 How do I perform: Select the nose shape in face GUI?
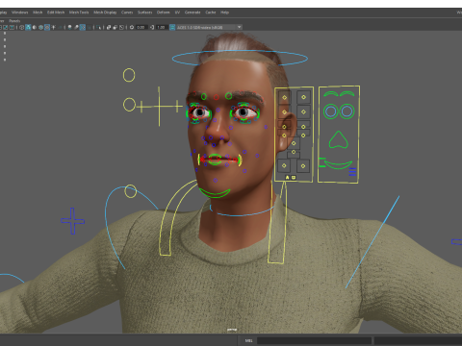click(x=339, y=139)
